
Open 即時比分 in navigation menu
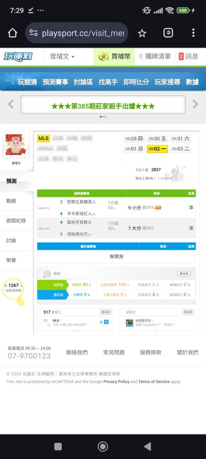136,82
